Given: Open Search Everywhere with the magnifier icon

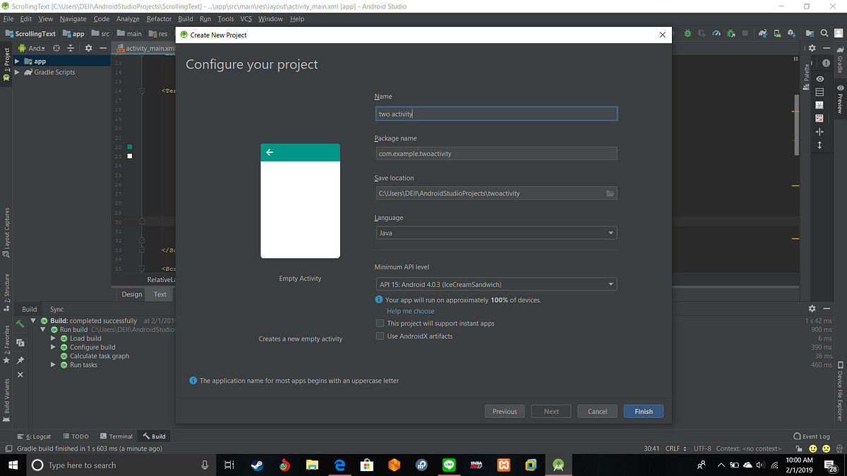Looking at the screenshot, I should click(824, 33).
